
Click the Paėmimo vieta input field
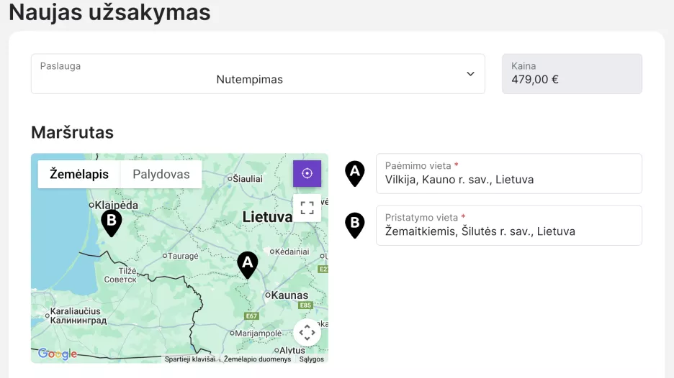508,179
